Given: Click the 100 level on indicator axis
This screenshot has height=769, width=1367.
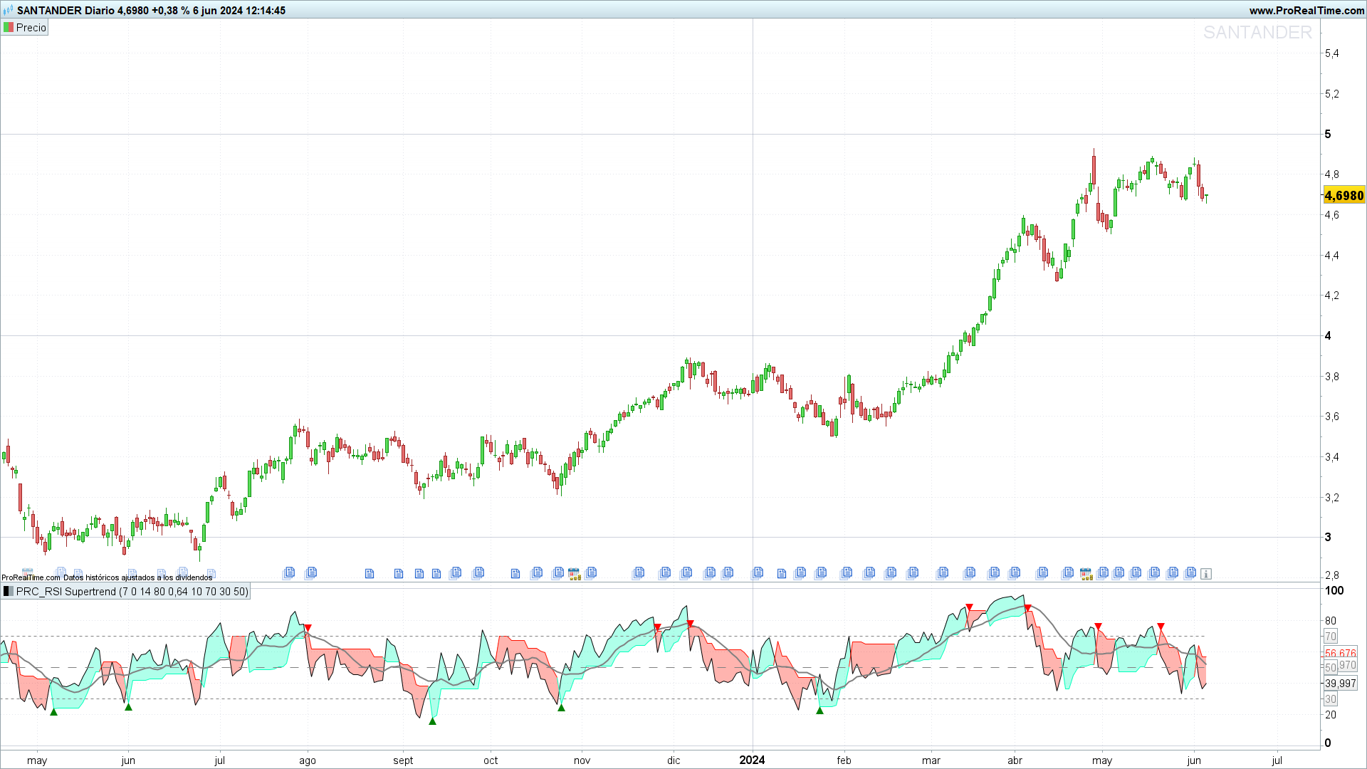Looking at the screenshot, I should point(1334,590).
